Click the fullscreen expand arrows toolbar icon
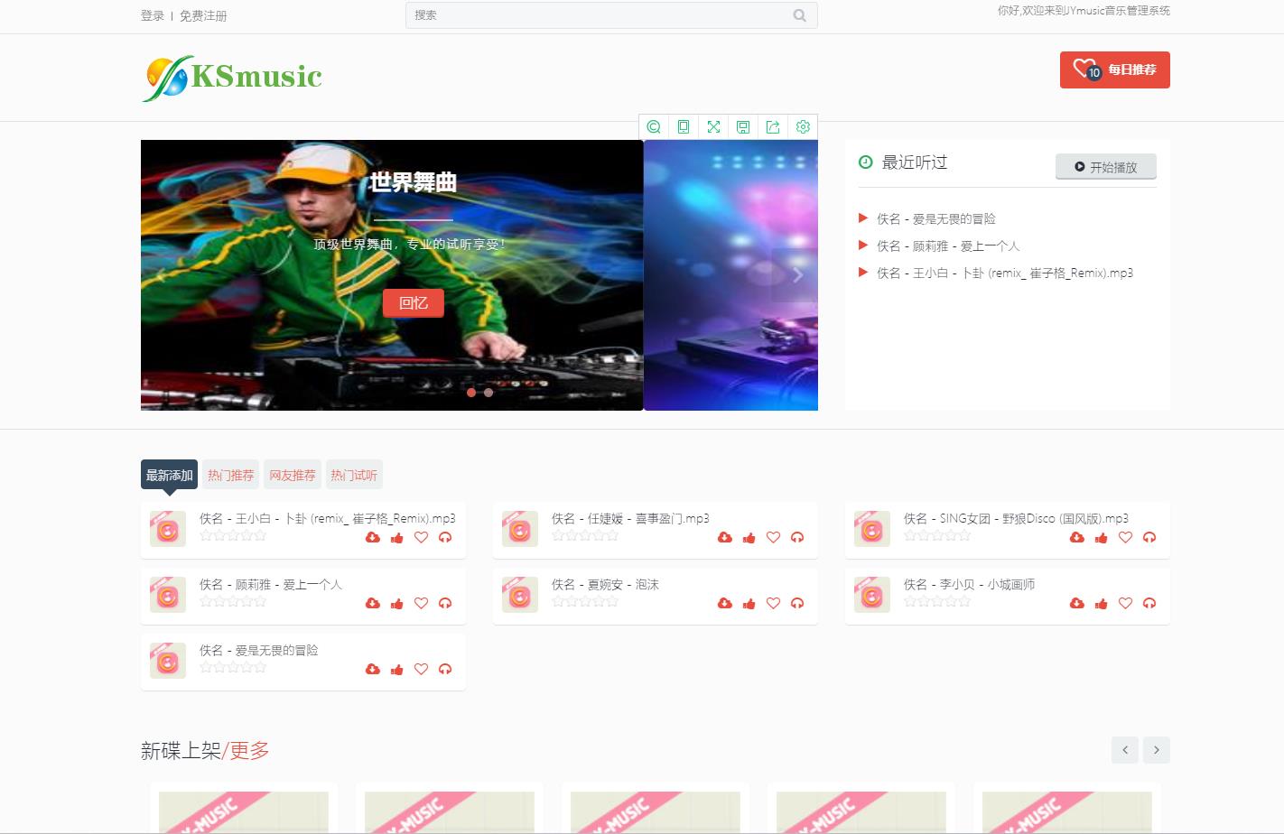The height and width of the screenshot is (834, 1284). (713, 127)
